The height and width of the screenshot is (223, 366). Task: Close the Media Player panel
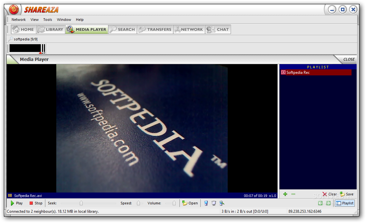[349, 59]
